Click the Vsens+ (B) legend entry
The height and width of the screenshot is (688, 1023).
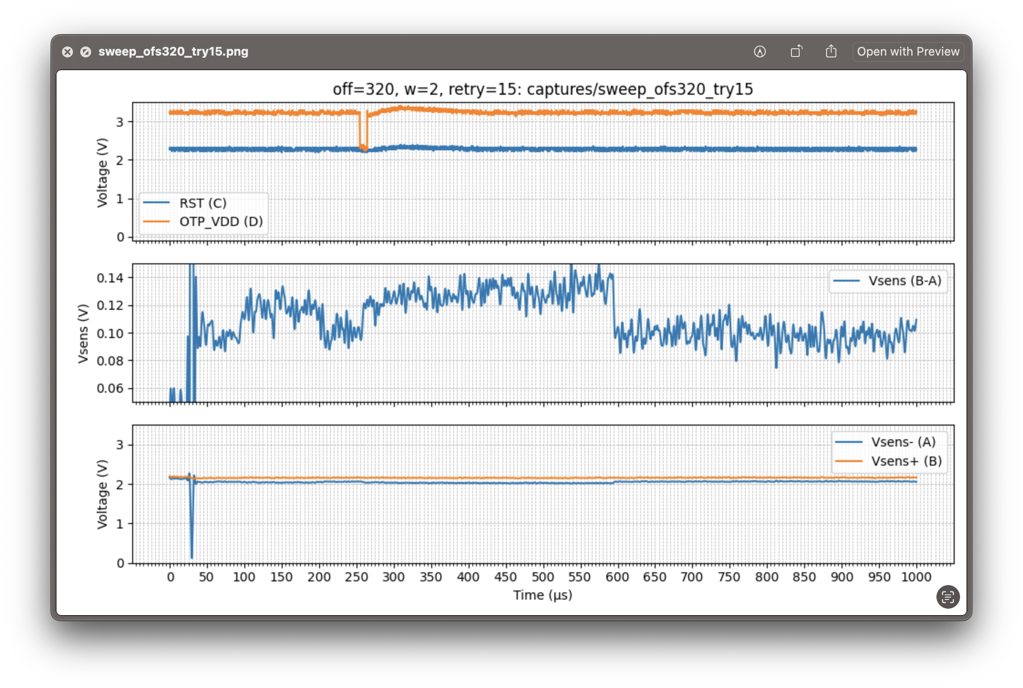[906, 461]
